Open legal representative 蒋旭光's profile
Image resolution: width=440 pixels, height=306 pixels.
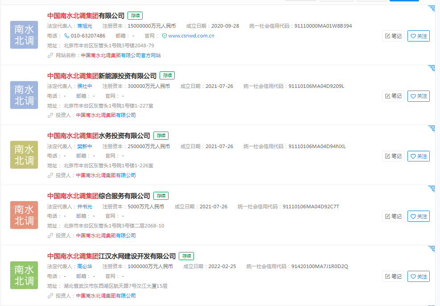coord(84,26)
